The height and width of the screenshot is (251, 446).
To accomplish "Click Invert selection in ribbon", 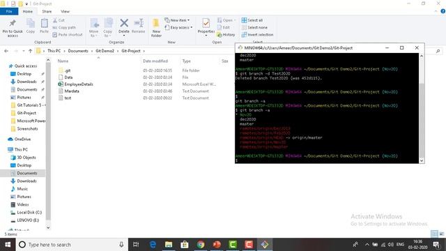I will pos(257,35).
